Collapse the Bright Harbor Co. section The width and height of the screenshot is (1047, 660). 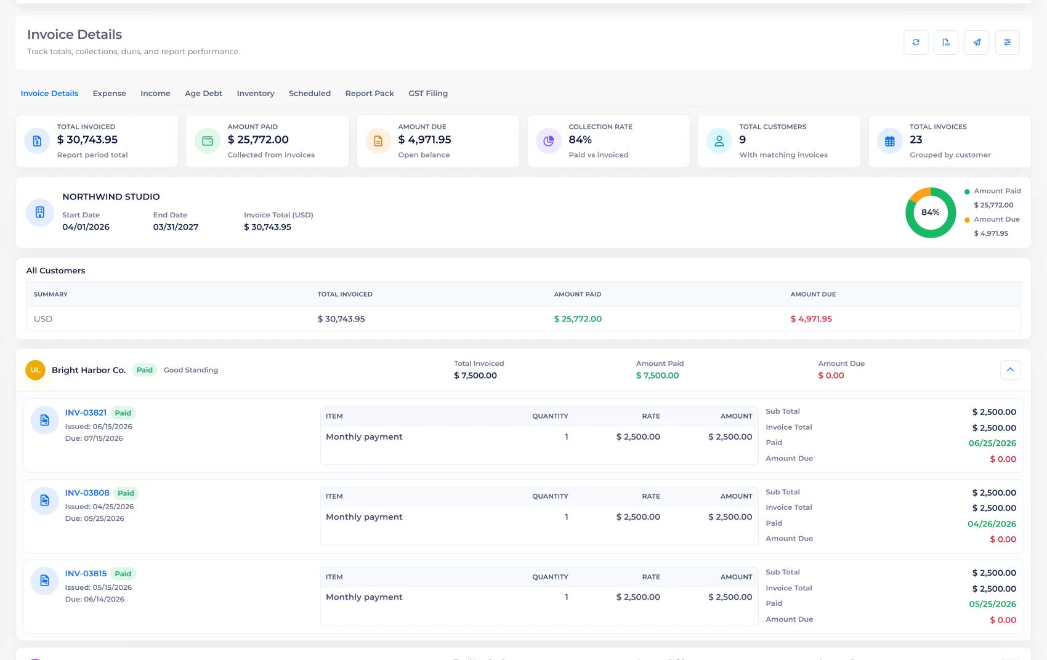[1010, 370]
